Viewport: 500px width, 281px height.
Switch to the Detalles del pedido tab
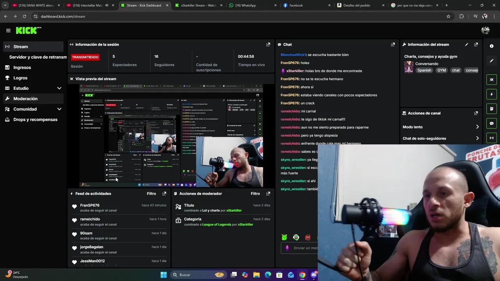click(360, 5)
